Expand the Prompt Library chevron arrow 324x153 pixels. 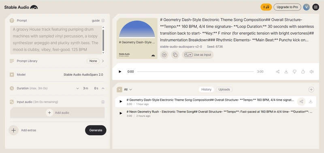coord(103,61)
